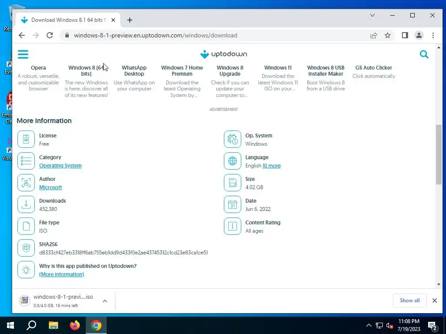The width and height of the screenshot is (446, 334).
Task: Open the notification center icon
Action: [432, 326]
